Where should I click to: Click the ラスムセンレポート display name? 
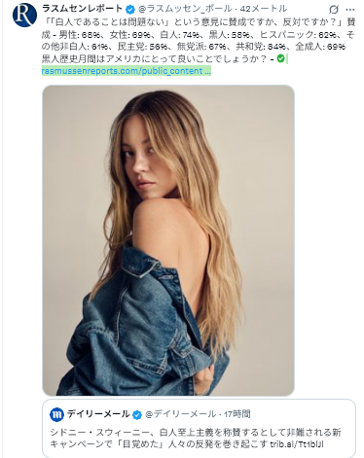83,9
